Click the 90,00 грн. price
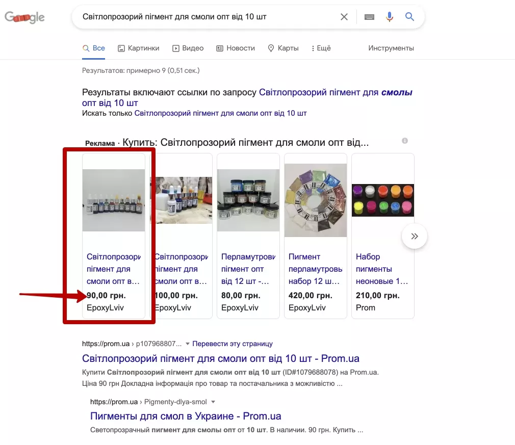The width and height of the screenshot is (515, 445). (106, 296)
